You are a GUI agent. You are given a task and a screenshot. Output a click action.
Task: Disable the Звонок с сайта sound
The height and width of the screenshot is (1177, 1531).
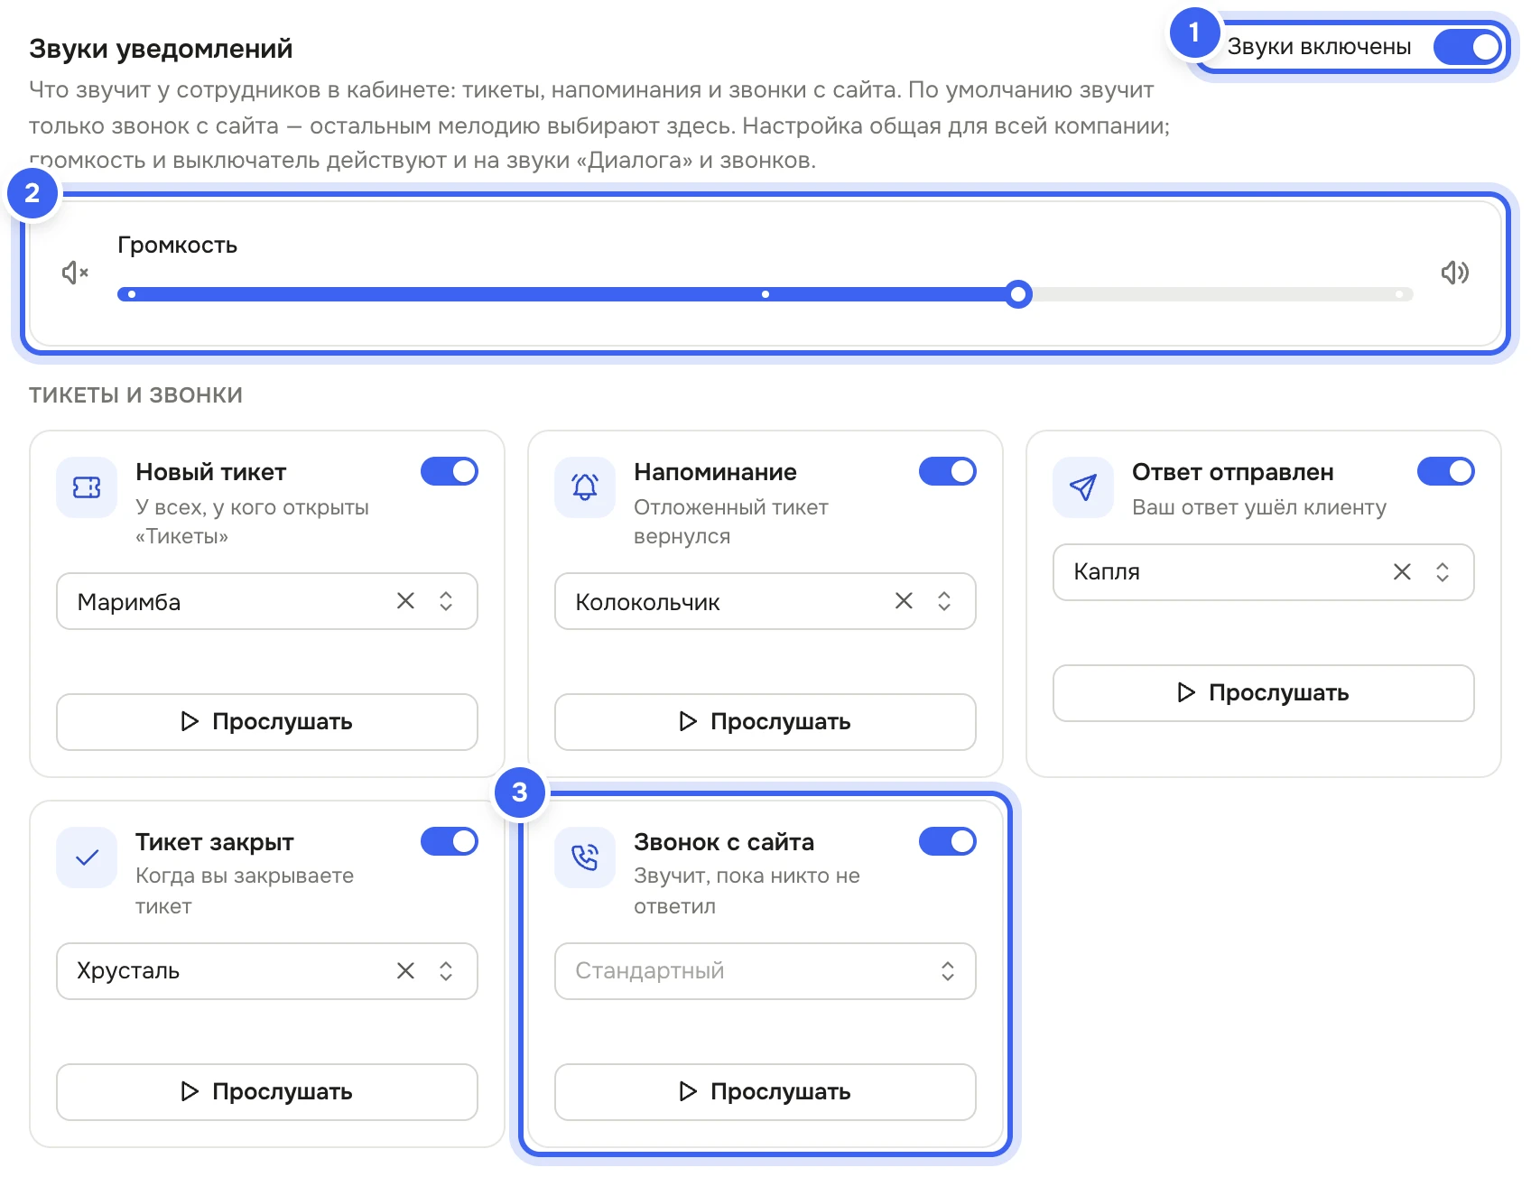[x=948, y=841]
